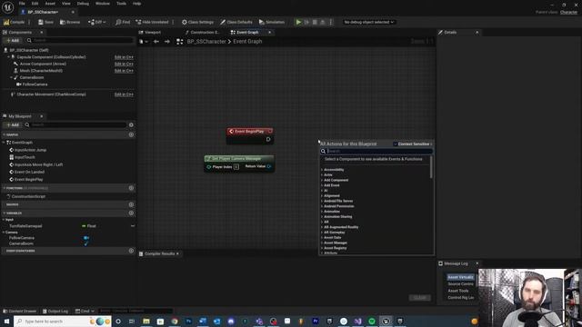Image resolution: width=582 pixels, height=327 pixels.
Task: Open Content Drawer in status bar
Action: tap(20, 311)
